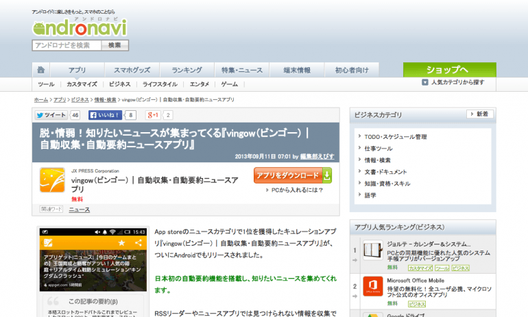Click the Google +1 button
This screenshot has width=528, height=317.
(x=153, y=115)
